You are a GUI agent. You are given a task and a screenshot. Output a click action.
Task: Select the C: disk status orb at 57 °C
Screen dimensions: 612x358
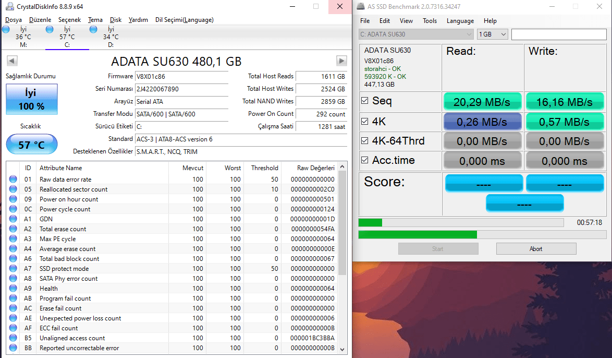pyautogui.click(x=50, y=29)
